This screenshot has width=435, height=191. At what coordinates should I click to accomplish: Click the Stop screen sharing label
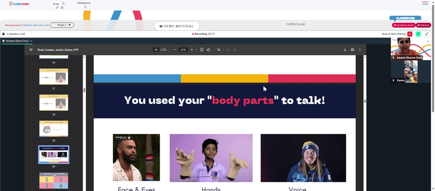[393, 34]
